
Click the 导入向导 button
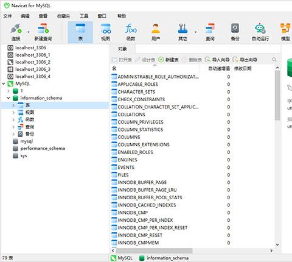coord(217,60)
